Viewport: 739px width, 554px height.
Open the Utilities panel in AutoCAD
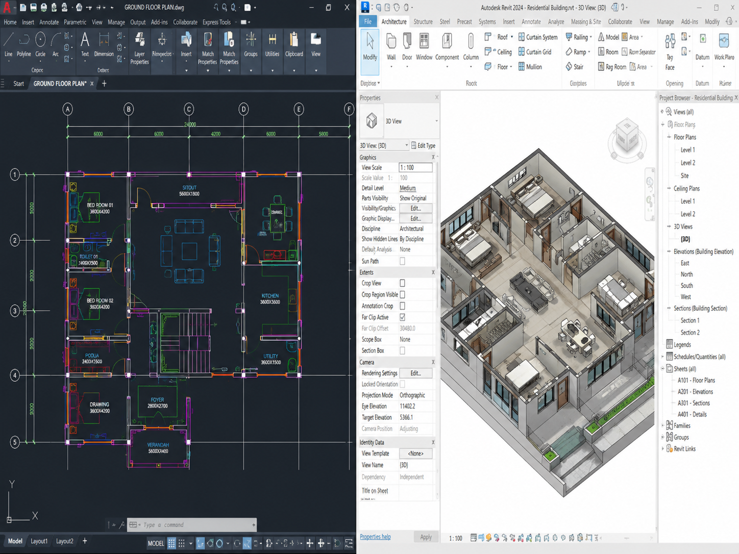pyautogui.click(x=272, y=44)
